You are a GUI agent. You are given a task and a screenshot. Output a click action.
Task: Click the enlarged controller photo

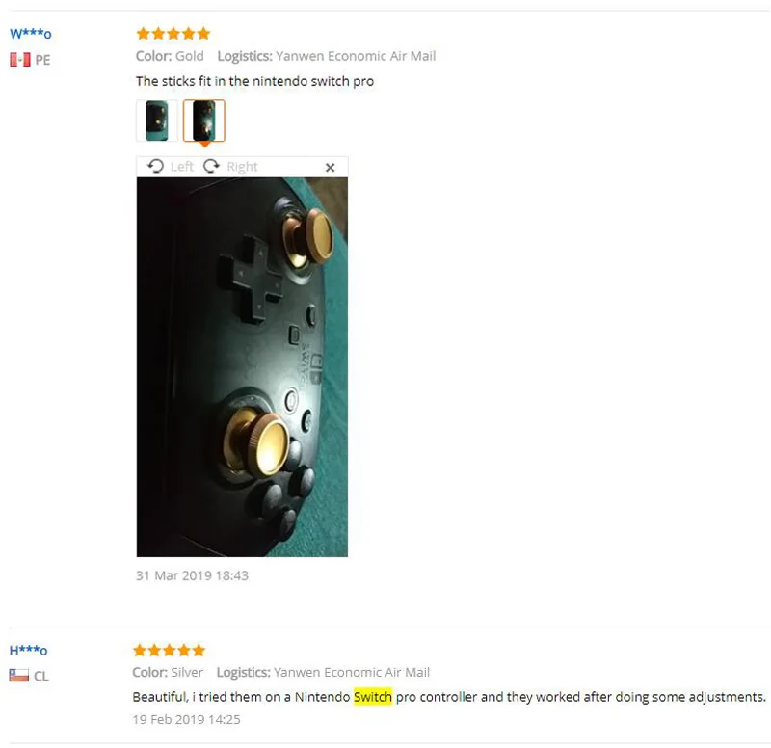click(x=242, y=367)
